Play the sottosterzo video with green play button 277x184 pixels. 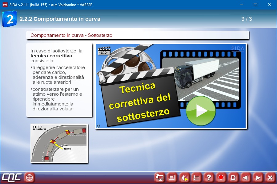point(201,111)
